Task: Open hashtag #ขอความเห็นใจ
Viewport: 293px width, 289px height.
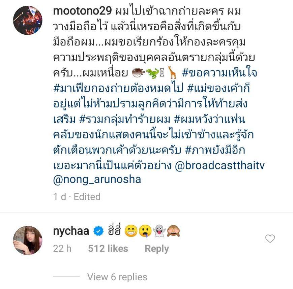Action: (219, 73)
